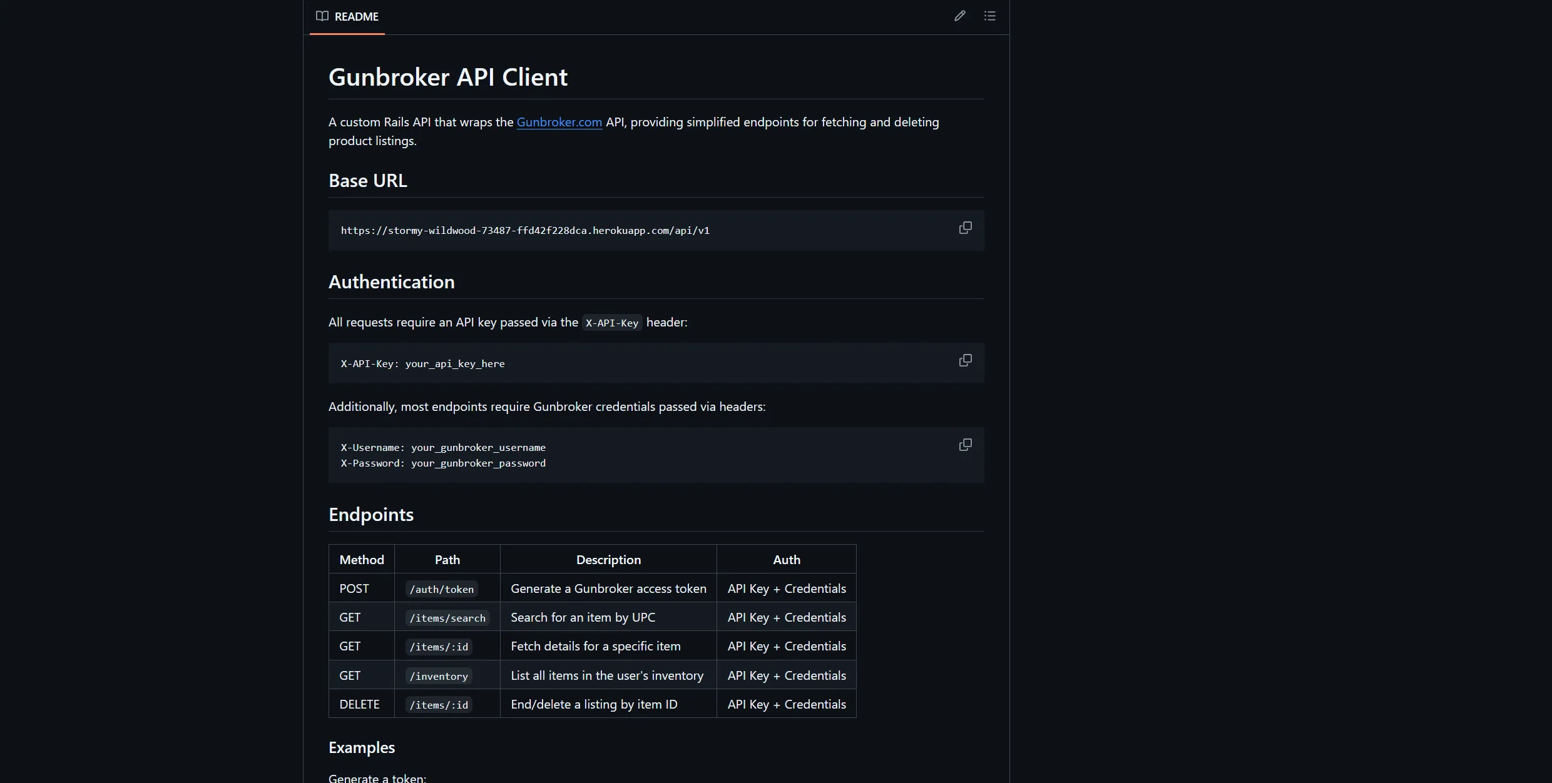The height and width of the screenshot is (783, 1552).
Task: Click the X-Username code line
Action: pyautogui.click(x=443, y=448)
